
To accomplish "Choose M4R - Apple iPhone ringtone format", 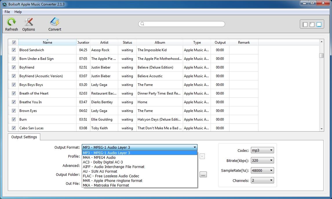I will point(140,181).
